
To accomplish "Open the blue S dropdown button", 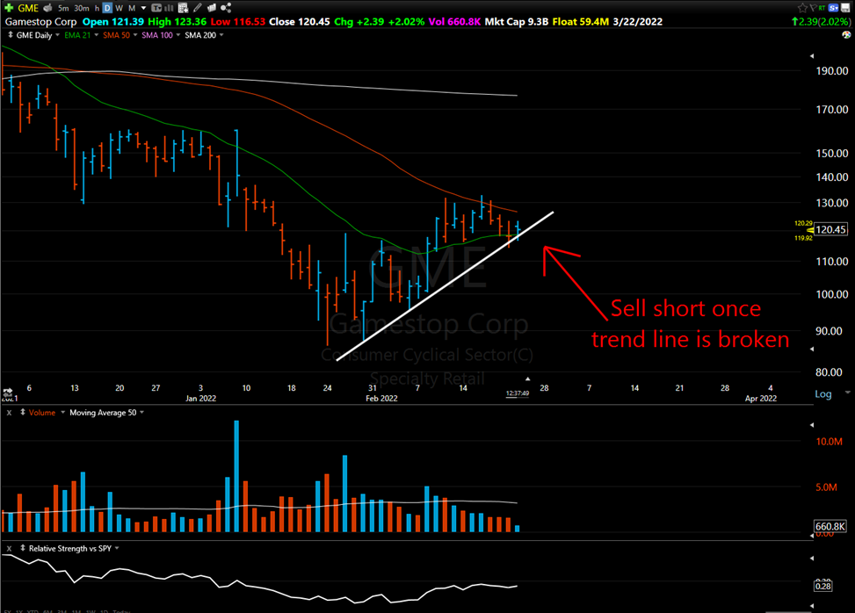I will (833, 8).
